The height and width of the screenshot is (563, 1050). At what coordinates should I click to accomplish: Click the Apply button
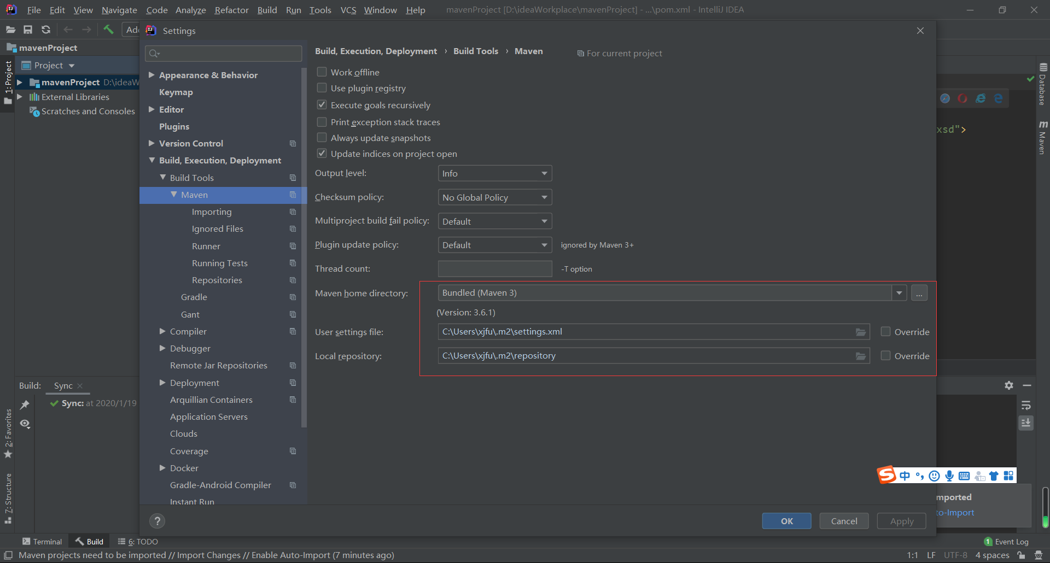coord(901,521)
